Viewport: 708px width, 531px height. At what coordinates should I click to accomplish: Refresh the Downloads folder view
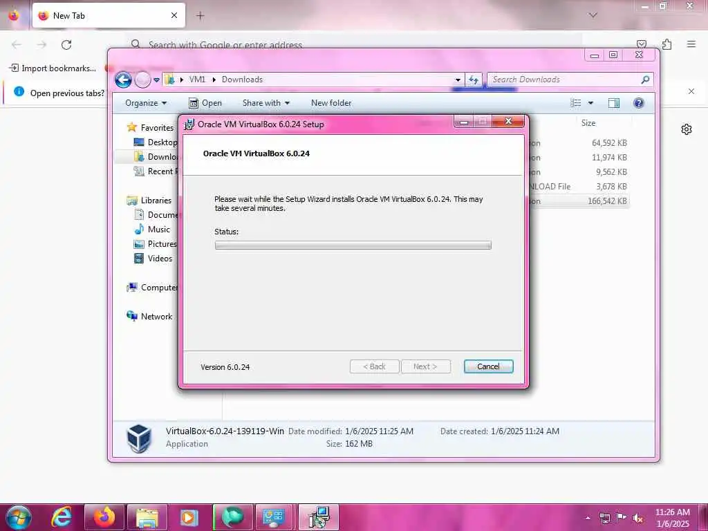(473, 80)
